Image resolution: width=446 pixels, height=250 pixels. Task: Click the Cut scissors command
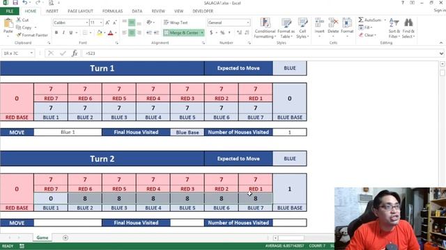22,20
